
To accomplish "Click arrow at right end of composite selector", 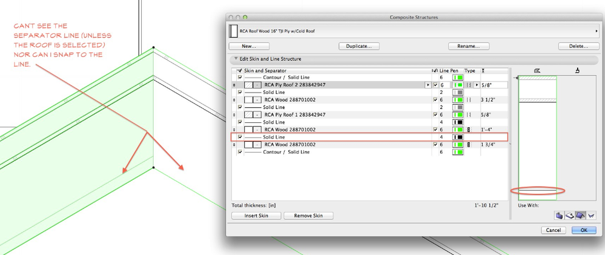I will point(597,31).
